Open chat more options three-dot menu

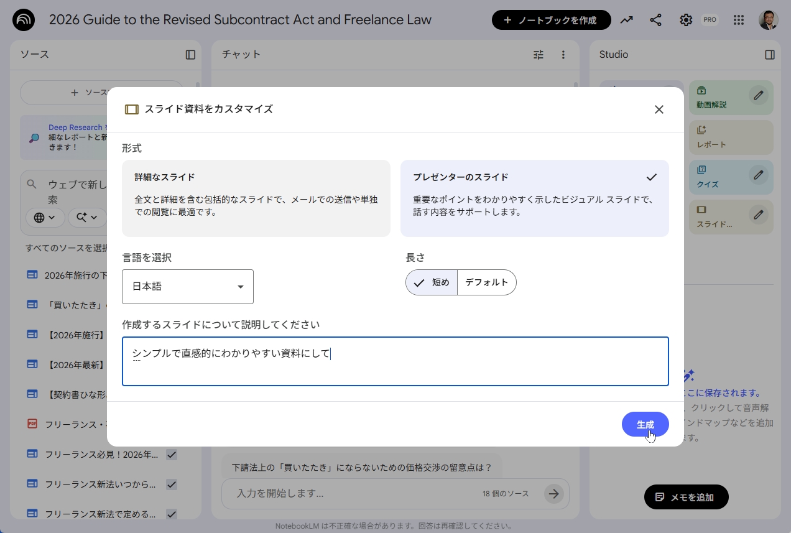[x=563, y=55]
